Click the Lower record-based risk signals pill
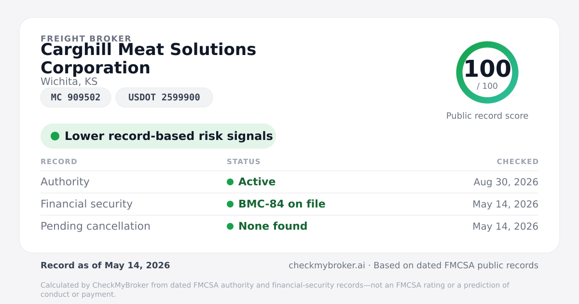 click(158, 136)
